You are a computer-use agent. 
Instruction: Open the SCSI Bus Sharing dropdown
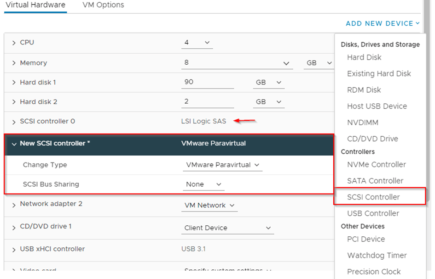[x=203, y=184]
